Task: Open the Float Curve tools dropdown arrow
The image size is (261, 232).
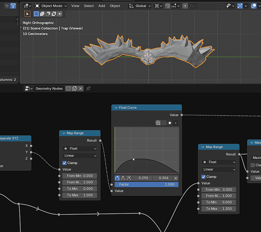Action: [x=176, y=123]
